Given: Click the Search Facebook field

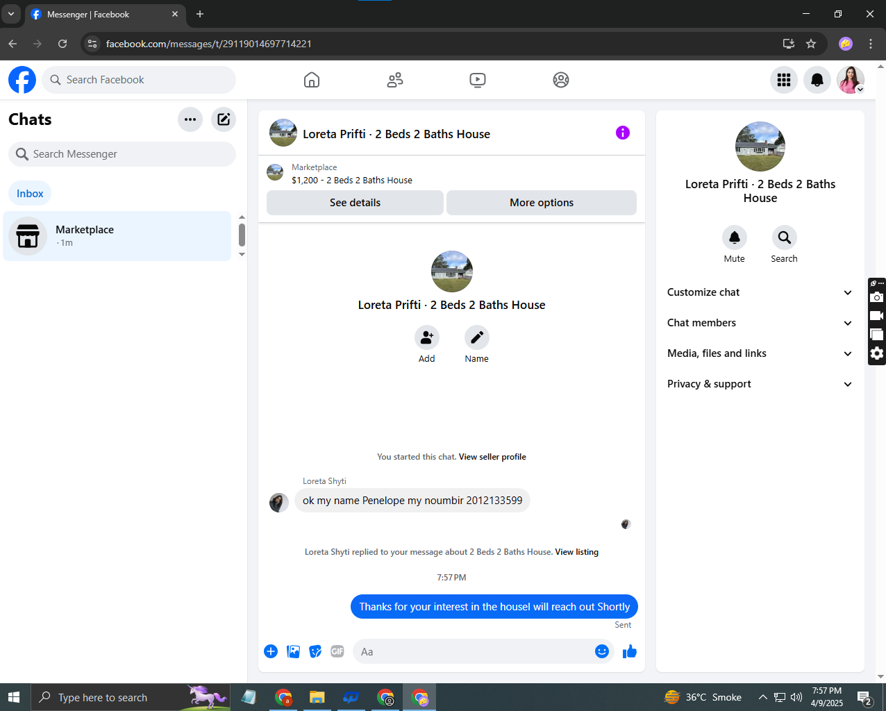Looking at the screenshot, I should tap(139, 80).
